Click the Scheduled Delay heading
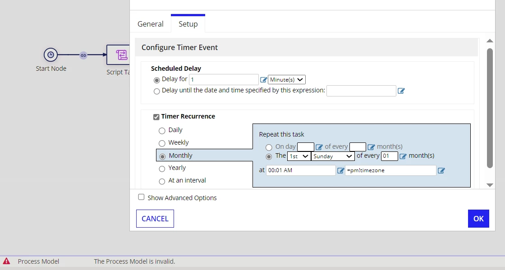The width and height of the screenshot is (505, 270). click(x=176, y=69)
